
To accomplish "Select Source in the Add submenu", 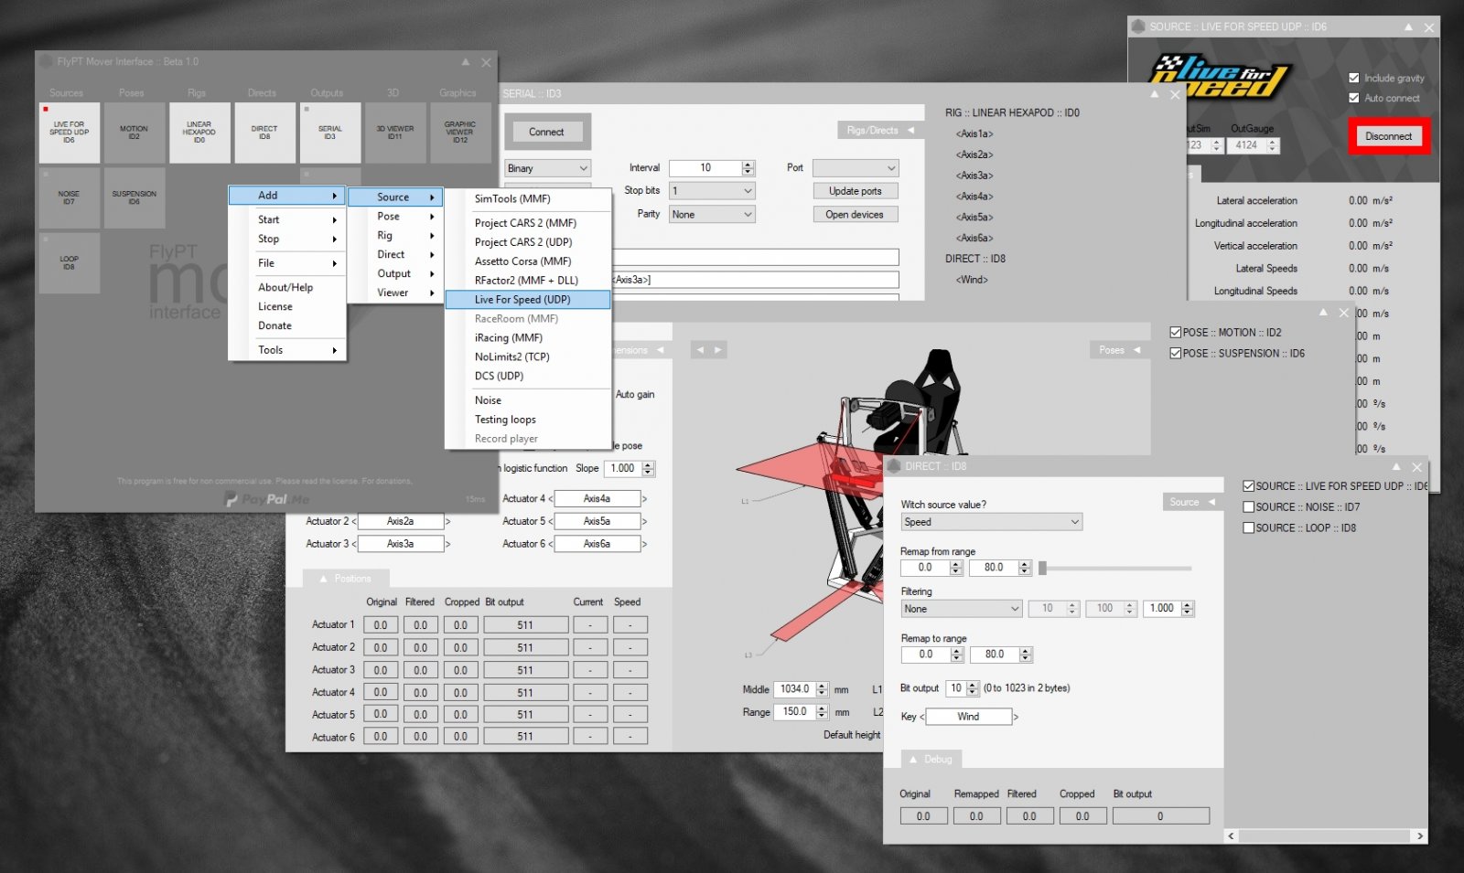I will (x=396, y=197).
